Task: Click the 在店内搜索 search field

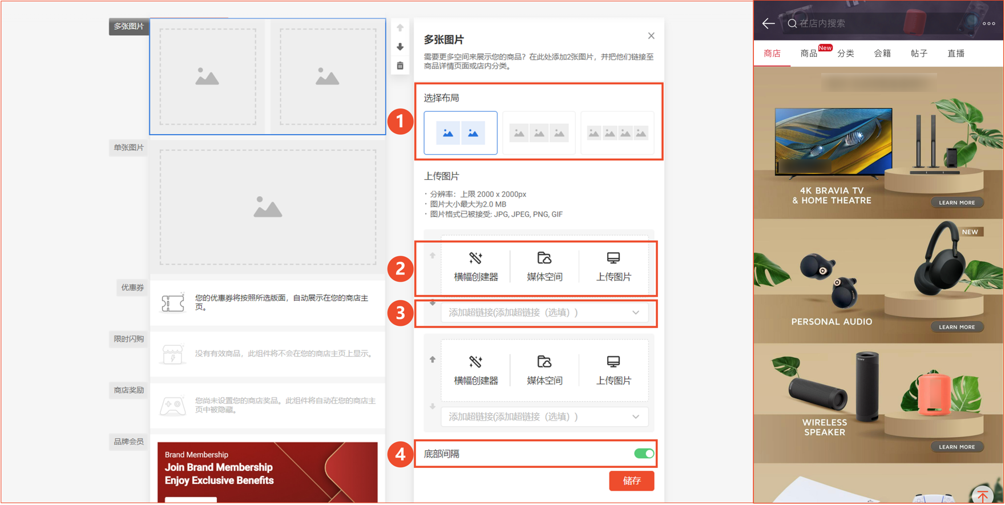Action: (879, 23)
